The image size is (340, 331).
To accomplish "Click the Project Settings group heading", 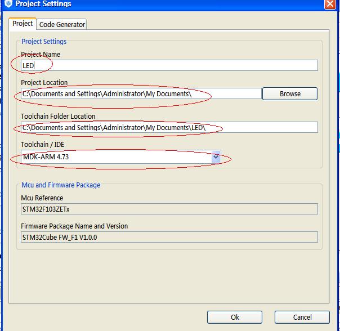I will [44, 42].
